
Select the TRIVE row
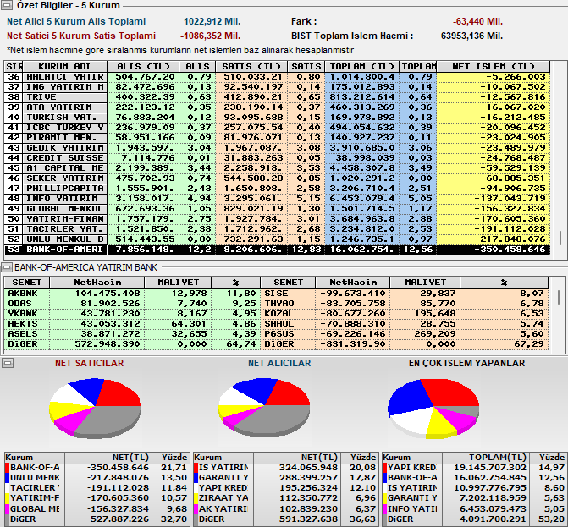coord(277,97)
